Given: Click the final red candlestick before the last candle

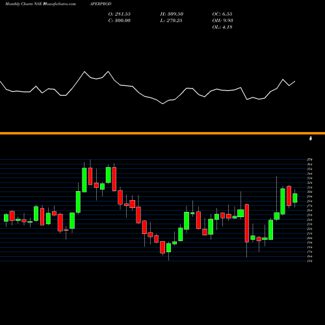Looking at the screenshot, I should 289,196.
